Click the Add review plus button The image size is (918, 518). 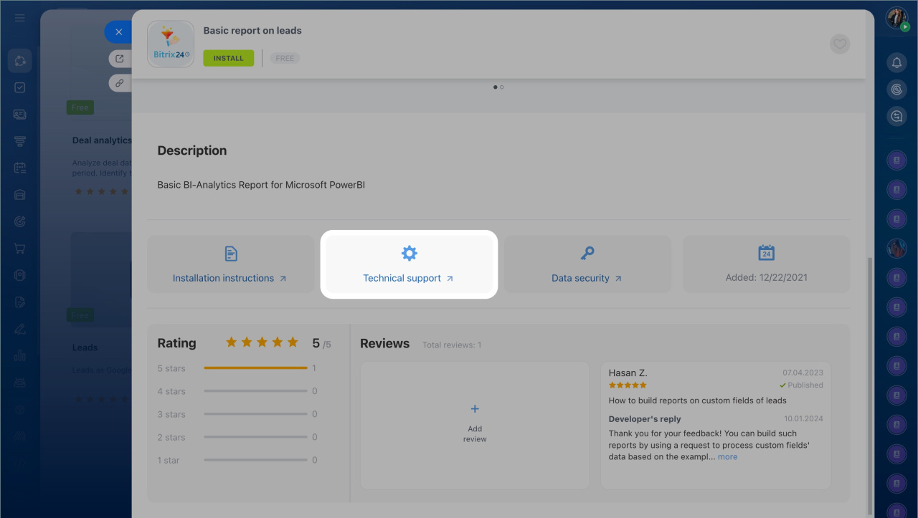[x=474, y=409]
